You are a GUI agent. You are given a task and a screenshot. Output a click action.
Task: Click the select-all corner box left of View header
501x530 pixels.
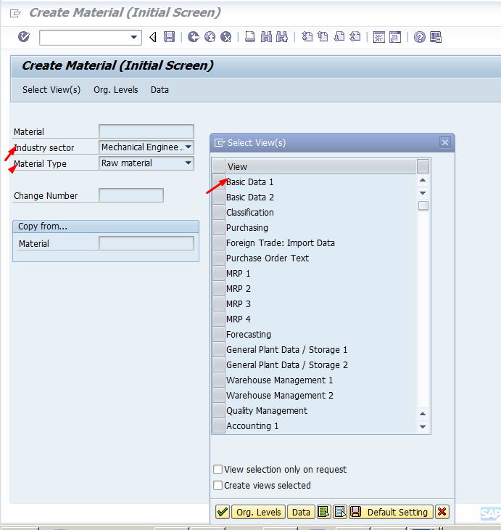pyautogui.click(x=219, y=166)
